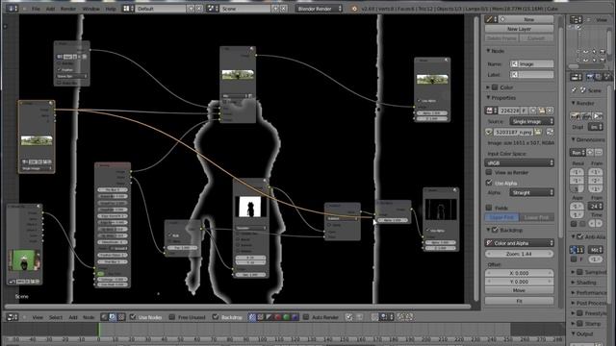Select the compositing nodes tree type icon
This screenshot has width=616, height=346.
[x=113, y=317]
